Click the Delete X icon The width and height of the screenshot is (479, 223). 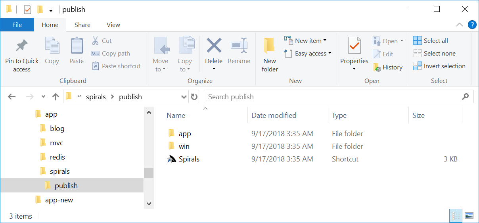(214, 46)
